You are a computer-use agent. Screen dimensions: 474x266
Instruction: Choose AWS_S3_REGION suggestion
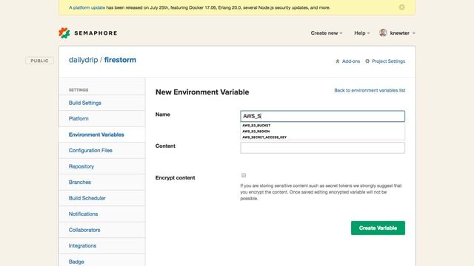pyautogui.click(x=322, y=132)
